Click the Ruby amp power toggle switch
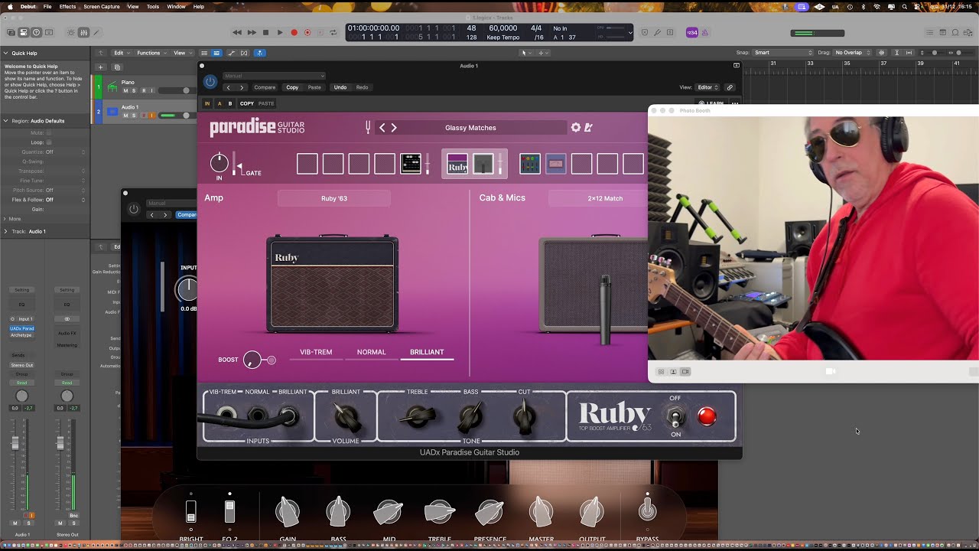This screenshot has width=979, height=551. click(x=675, y=417)
